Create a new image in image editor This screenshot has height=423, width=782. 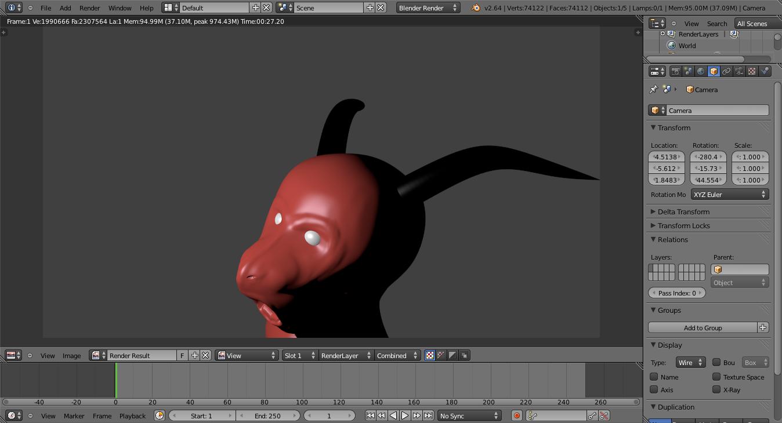tap(195, 355)
